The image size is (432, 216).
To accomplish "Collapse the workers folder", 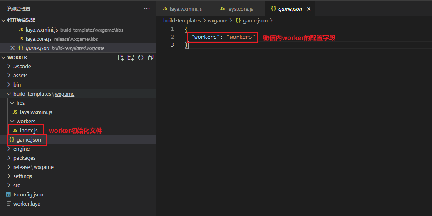I will click(26, 121).
